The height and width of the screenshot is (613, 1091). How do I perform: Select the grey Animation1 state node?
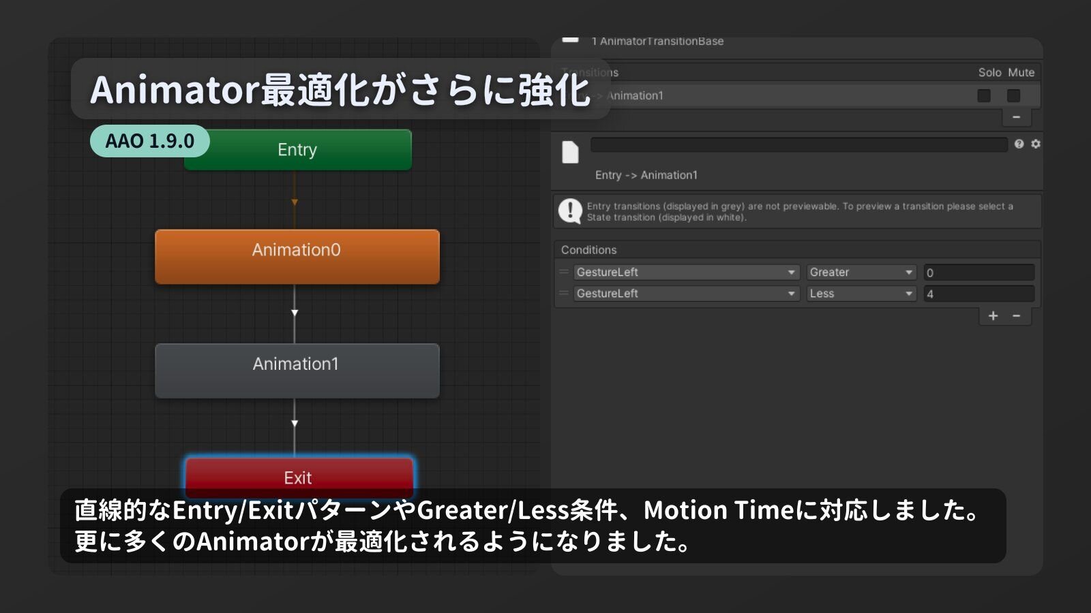[x=297, y=371]
